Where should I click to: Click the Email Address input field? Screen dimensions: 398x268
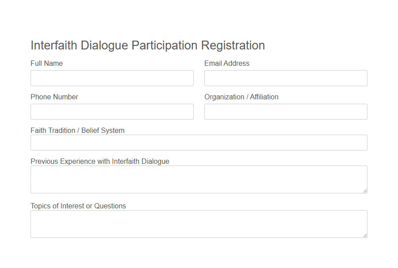[x=285, y=78]
